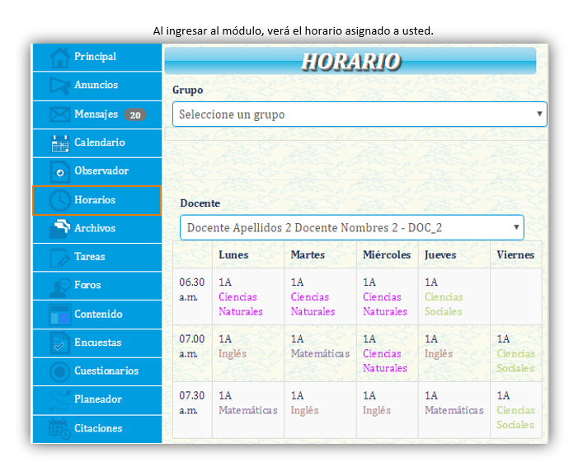This screenshot has width=583, height=471.
Task: Click the Observador document icon
Action: 59,172
